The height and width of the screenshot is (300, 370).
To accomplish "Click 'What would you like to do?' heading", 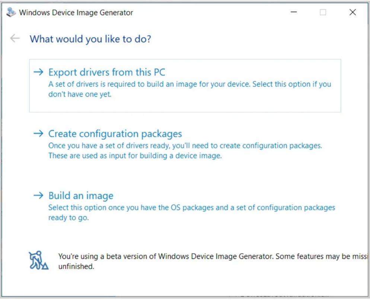I will 90,39.
